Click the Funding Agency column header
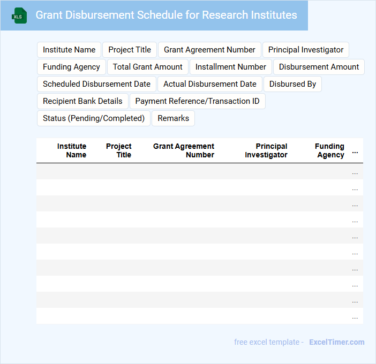The height and width of the screenshot is (364, 376). [329, 150]
